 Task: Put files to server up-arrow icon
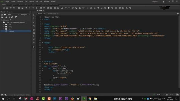tap(9, 17)
